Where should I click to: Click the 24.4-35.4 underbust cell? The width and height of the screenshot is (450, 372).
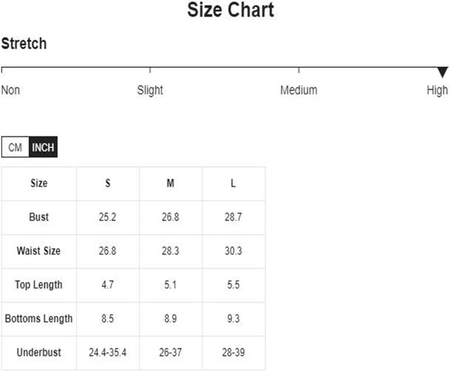click(x=108, y=352)
